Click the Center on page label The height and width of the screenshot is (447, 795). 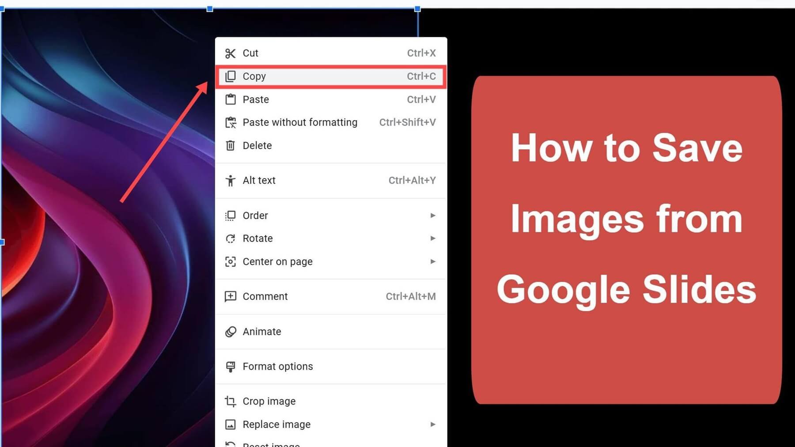click(x=278, y=261)
